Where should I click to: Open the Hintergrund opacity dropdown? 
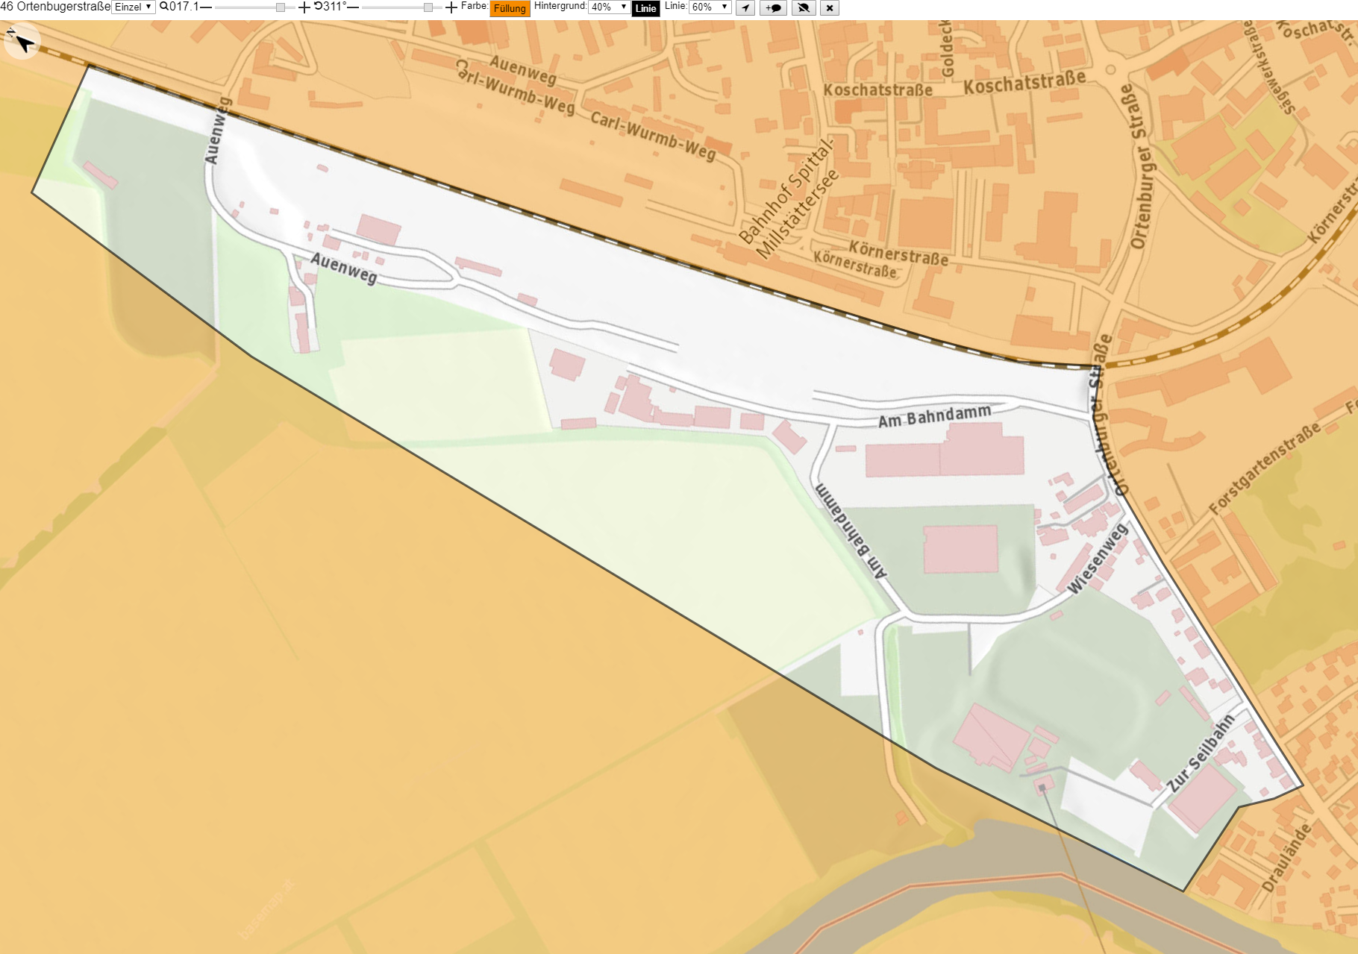click(610, 7)
